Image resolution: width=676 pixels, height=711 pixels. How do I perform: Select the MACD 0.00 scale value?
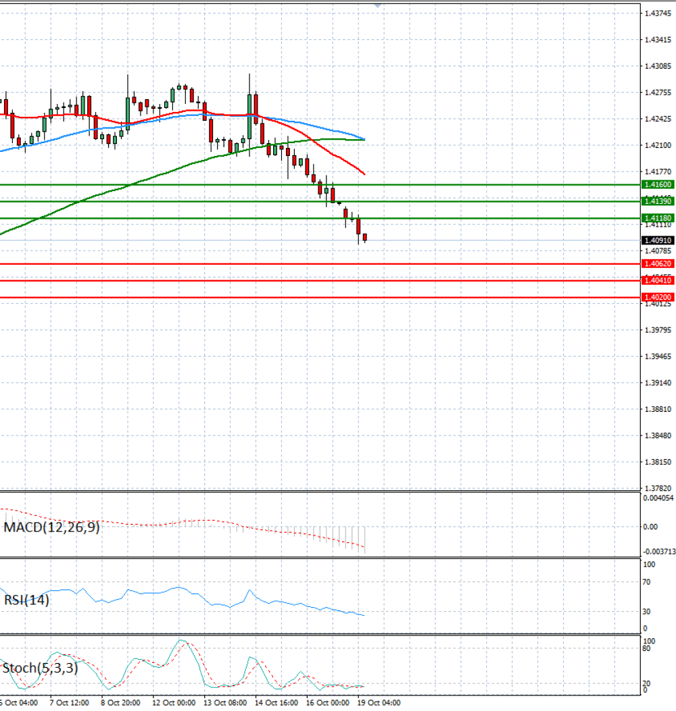click(650, 527)
